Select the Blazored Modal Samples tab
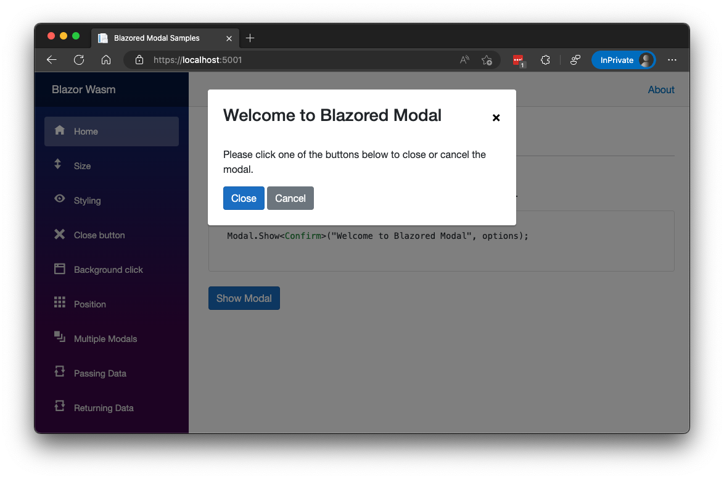The height and width of the screenshot is (479, 724). [165, 38]
